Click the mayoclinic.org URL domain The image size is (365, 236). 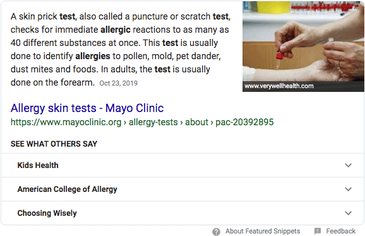66,122
